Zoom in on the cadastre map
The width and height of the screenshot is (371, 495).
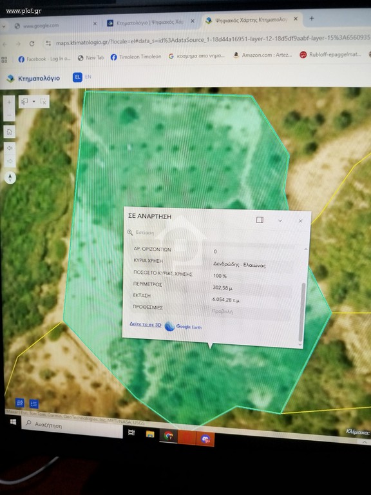tap(10, 102)
